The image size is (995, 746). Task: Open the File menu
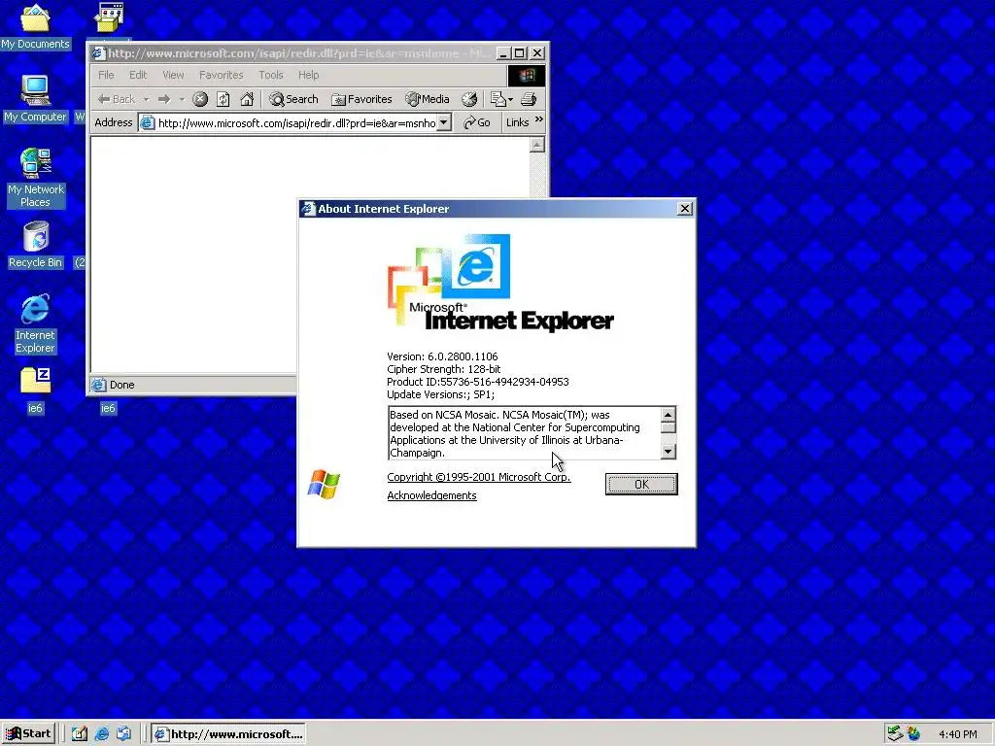(x=106, y=75)
